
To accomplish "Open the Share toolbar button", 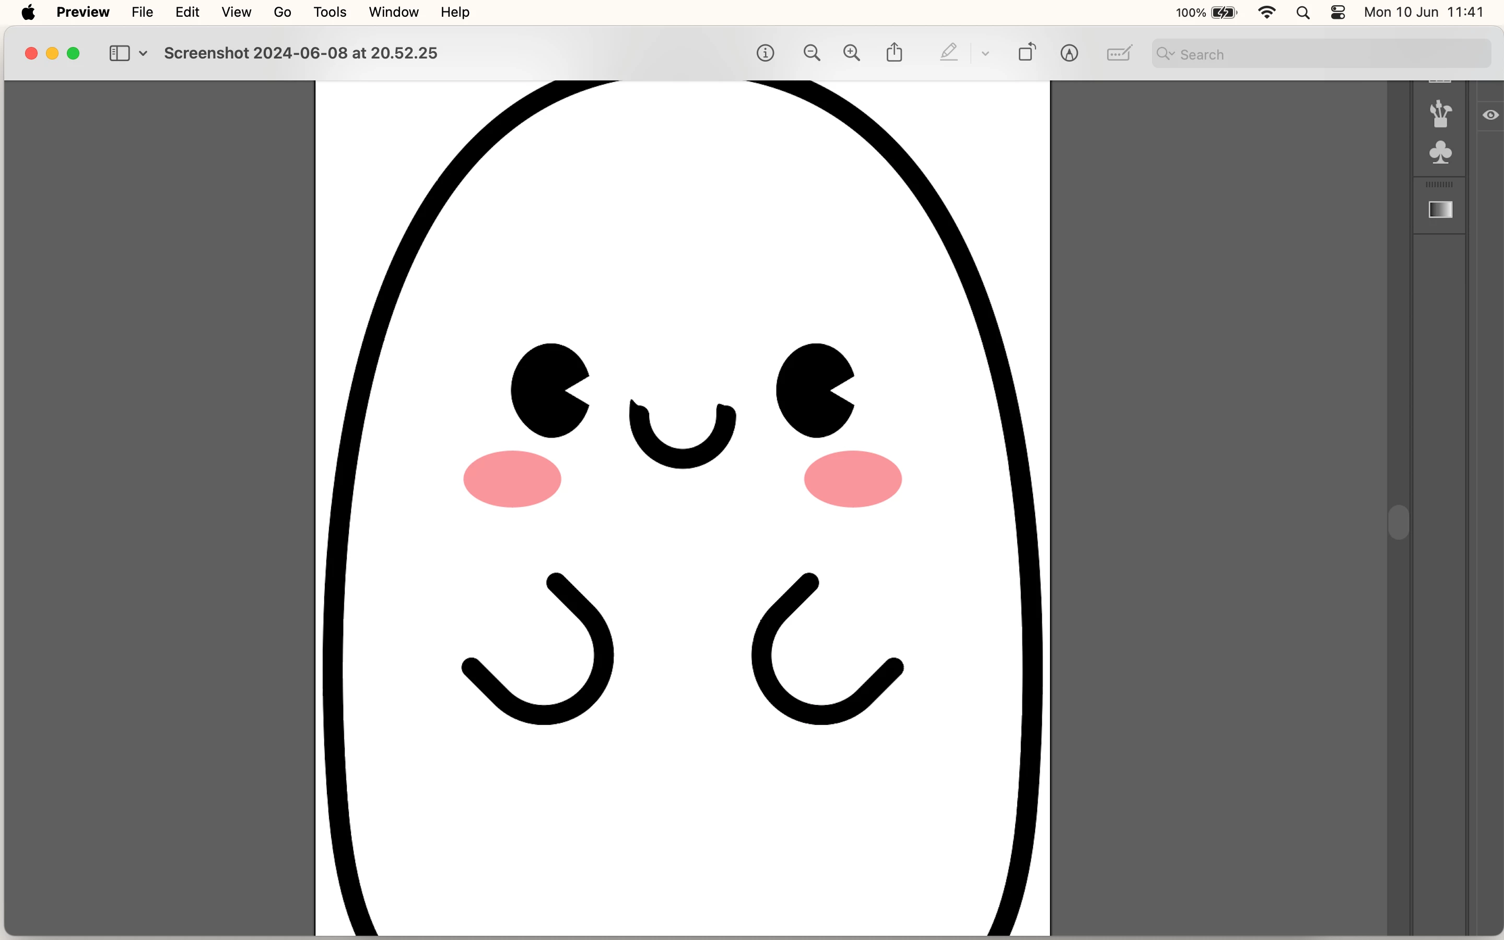I will coord(895,53).
